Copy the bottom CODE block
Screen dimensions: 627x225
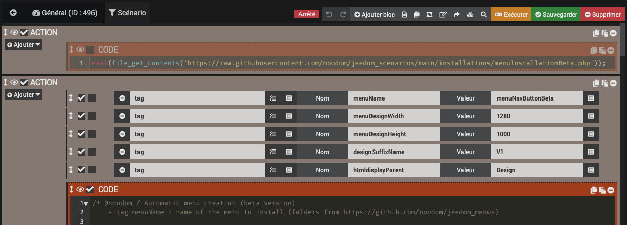(x=593, y=190)
